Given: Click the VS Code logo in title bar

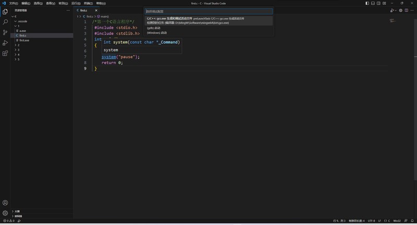Looking at the screenshot, I should [4, 3].
